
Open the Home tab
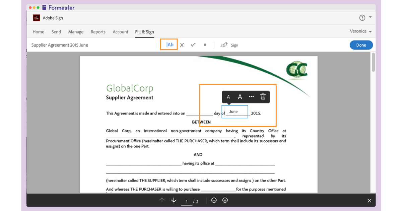(38, 32)
